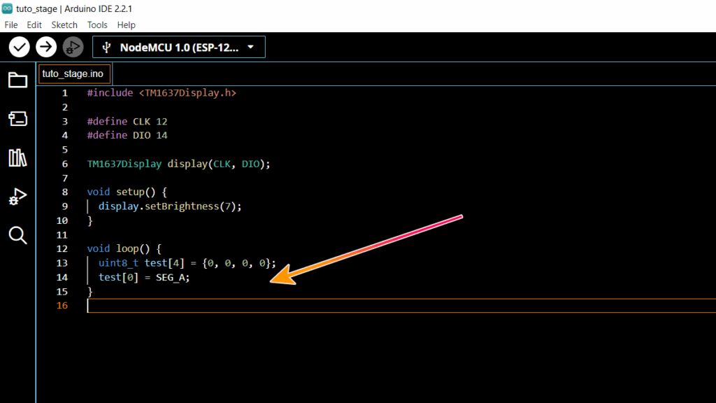Open the Library Manager books icon
716x403 pixels.
[x=17, y=157]
